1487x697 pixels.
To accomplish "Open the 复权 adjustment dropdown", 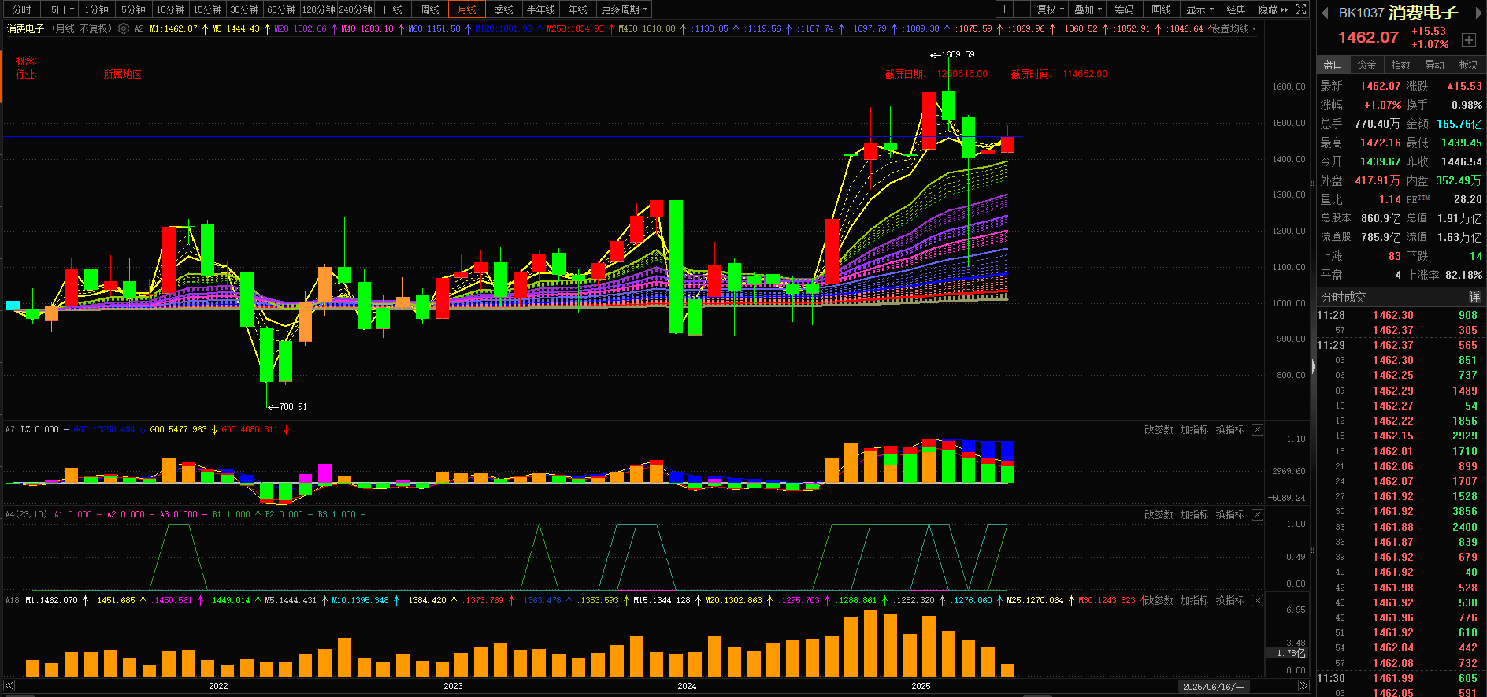I will pos(1050,9).
